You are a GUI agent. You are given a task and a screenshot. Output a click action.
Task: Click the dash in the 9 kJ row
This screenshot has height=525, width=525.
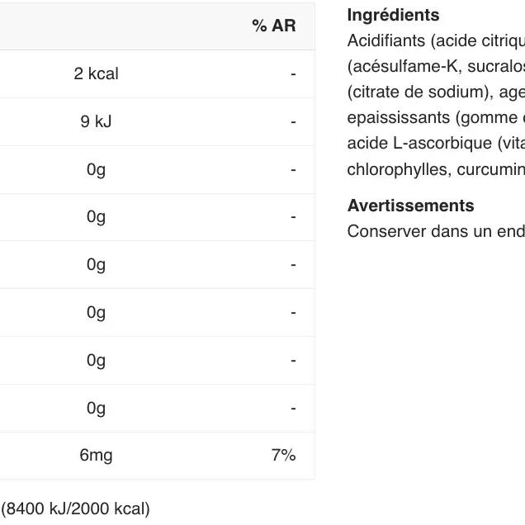tap(293, 122)
